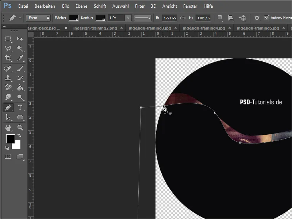Screen dimensions: 292x219
Task: Open stroke line style dropdown
Action: [x=143, y=18]
